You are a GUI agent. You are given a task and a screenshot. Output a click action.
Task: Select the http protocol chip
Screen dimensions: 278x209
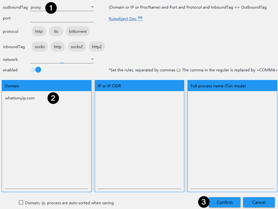pyautogui.click(x=39, y=32)
